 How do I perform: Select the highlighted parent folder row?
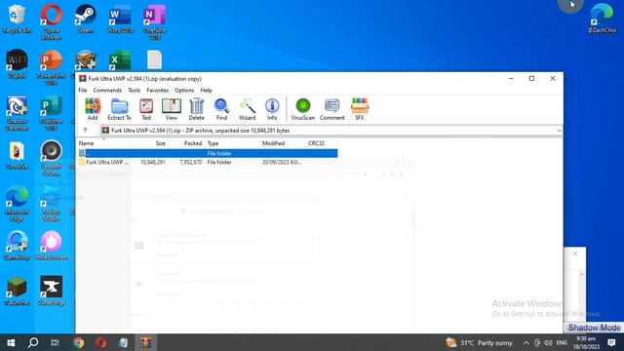click(208, 153)
